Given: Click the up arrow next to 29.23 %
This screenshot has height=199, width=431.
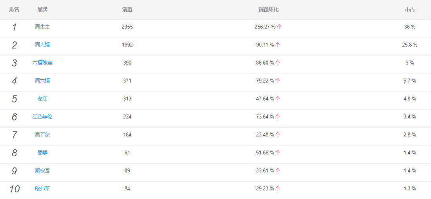Looking at the screenshot, I should pyautogui.click(x=278, y=188).
